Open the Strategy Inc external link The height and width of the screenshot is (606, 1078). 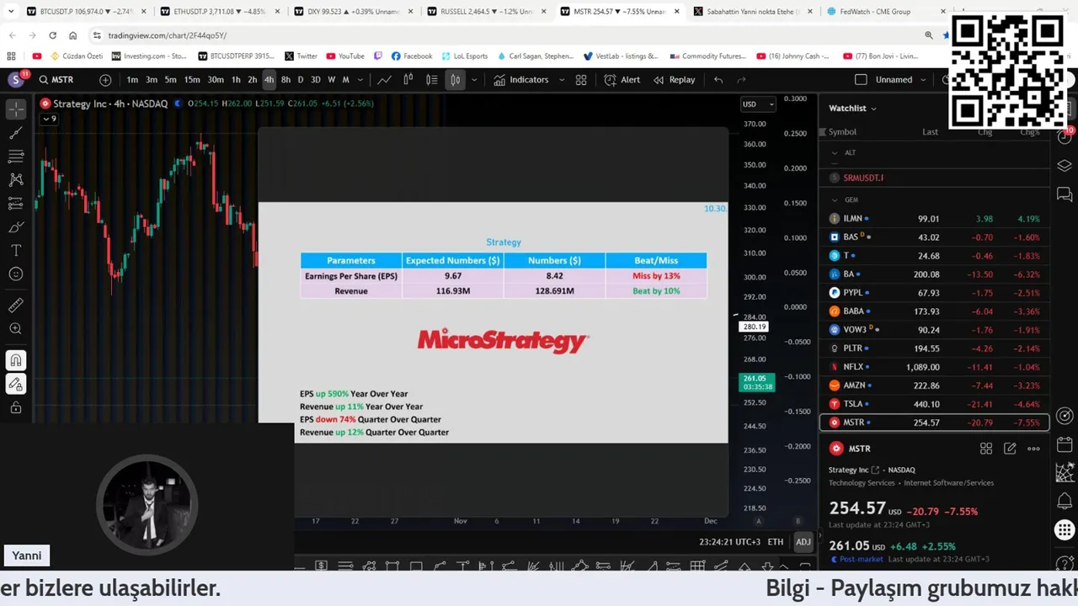(x=876, y=470)
